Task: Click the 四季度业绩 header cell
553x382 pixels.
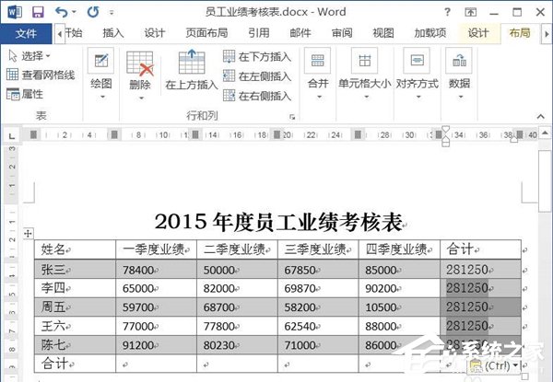Action: click(x=399, y=249)
